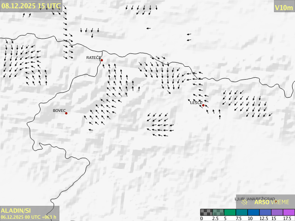
Task: Click the LJUBLJANA/BEŽIGRAD label
Action: tap(255, 199)
